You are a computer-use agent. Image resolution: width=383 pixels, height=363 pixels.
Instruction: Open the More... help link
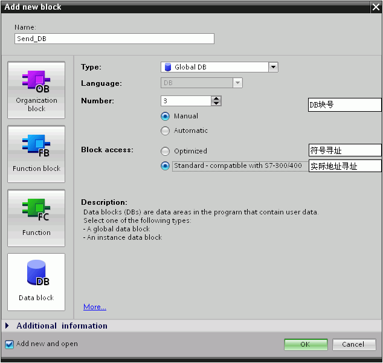pyautogui.click(x=95, y=307)
